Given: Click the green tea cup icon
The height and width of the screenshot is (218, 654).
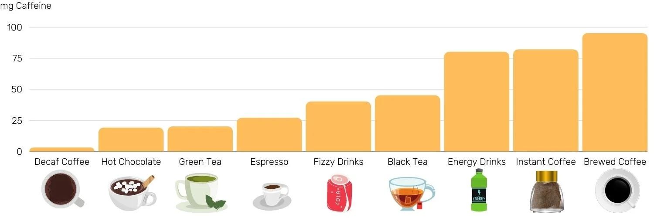Looking at the screenshot, I should click(201, 192).
